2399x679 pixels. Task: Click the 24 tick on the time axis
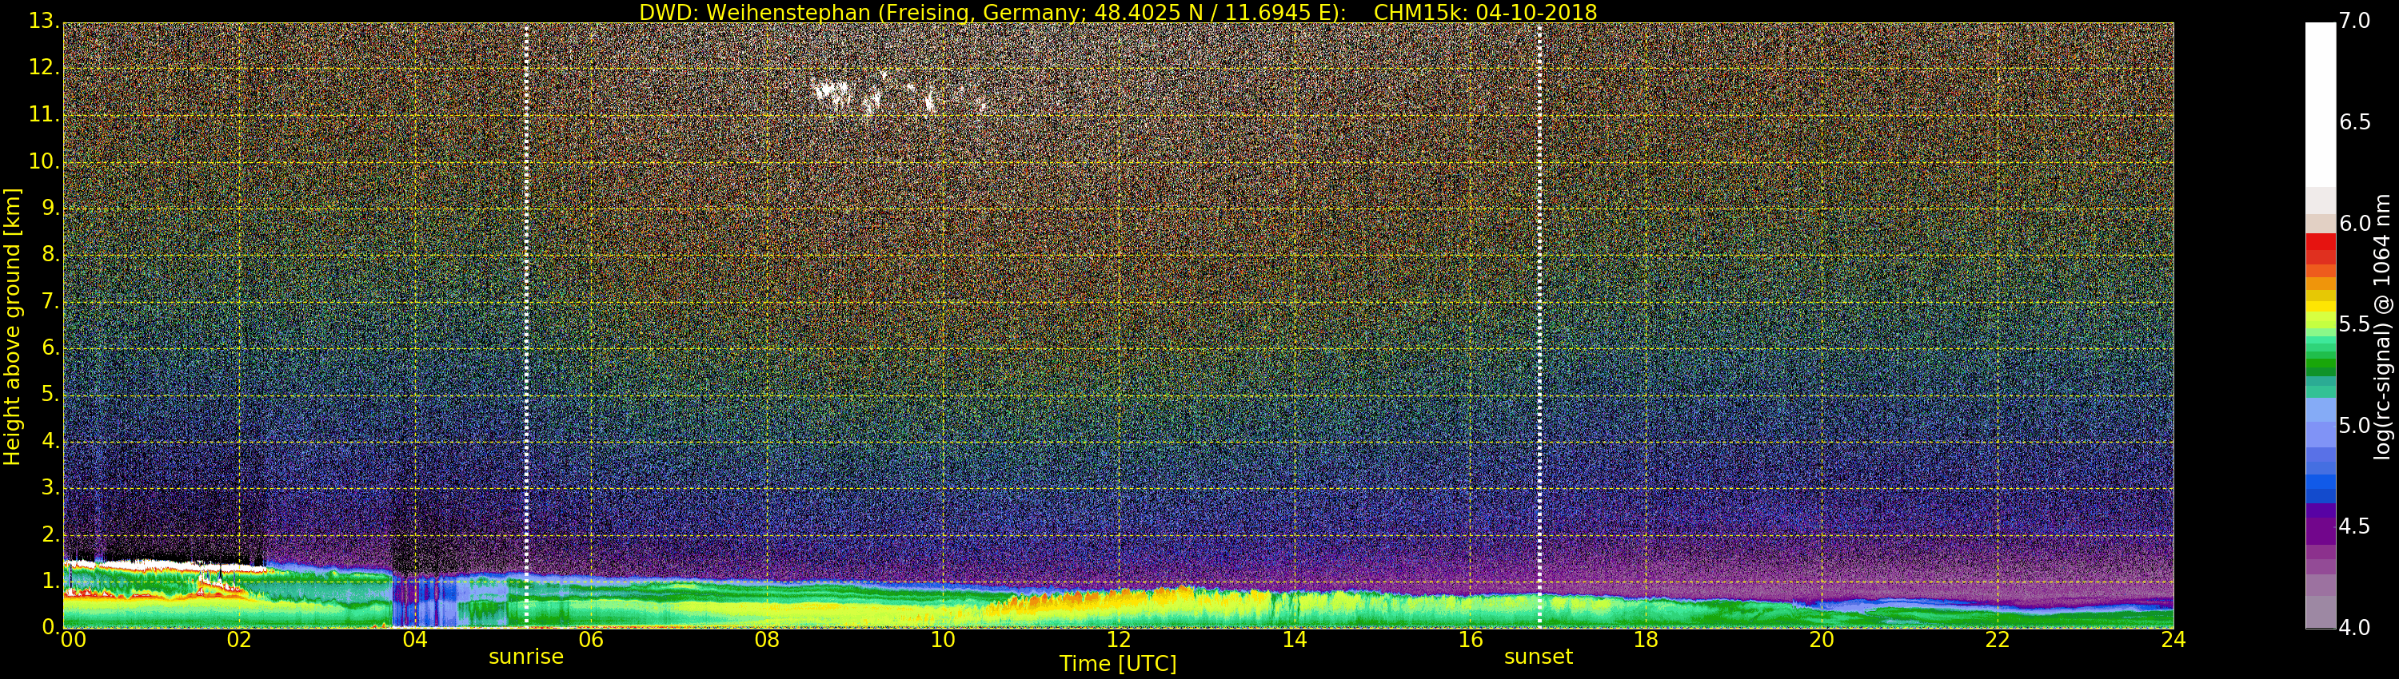pyautogui.click(x=2173, y=640)
